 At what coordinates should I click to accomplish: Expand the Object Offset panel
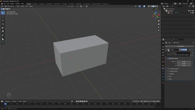[168, 71]
